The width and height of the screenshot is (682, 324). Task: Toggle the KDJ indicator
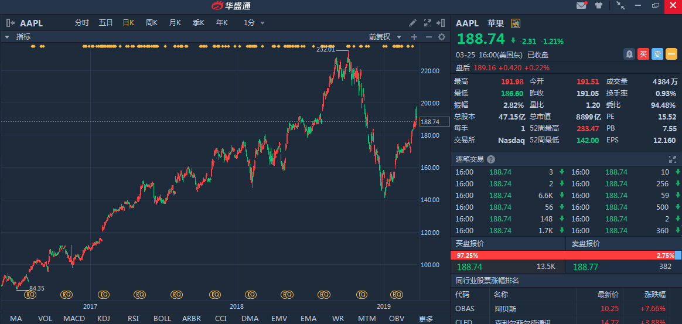104,319
